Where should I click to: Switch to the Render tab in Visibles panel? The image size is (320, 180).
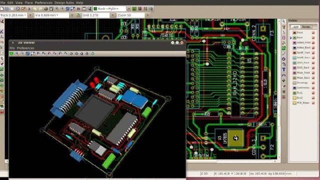pos(306,26)
